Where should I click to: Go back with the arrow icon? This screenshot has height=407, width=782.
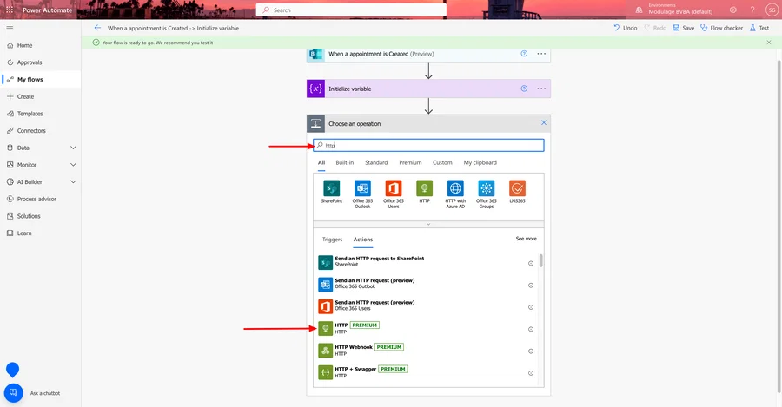tap(97, 28)
